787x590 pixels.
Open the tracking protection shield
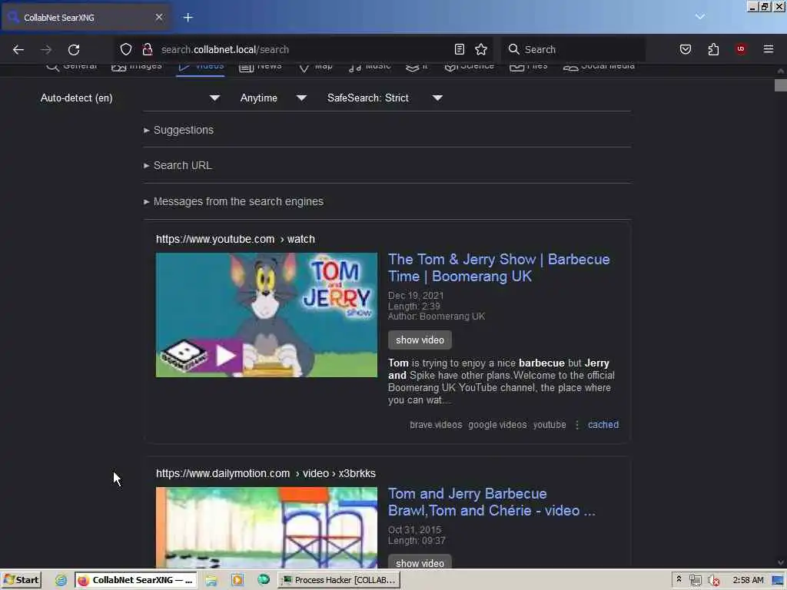126,49
